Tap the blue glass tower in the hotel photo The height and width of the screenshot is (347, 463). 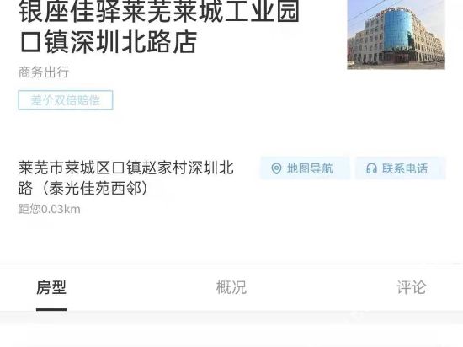(x=397, y=29)
